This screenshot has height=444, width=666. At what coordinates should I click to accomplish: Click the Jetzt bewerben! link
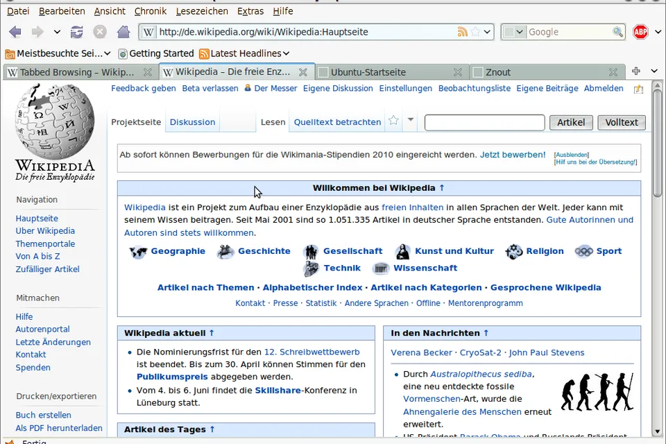click(x=513, y=155)
